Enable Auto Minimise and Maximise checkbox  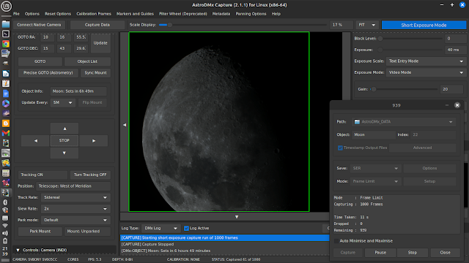click(x=336, y=241)
